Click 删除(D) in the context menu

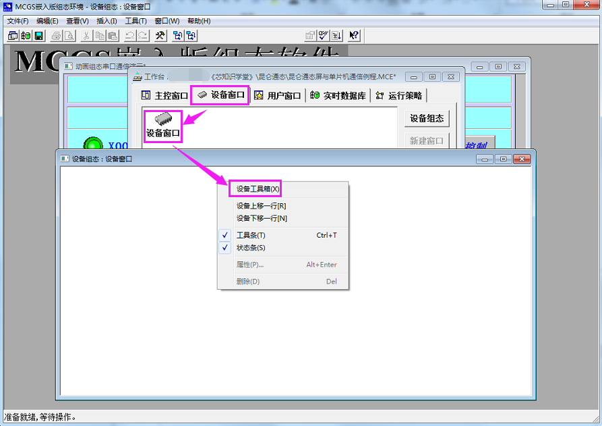(283, 282)
